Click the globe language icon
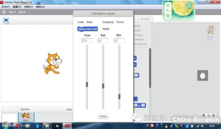221x129 pixels. point(4,12)
